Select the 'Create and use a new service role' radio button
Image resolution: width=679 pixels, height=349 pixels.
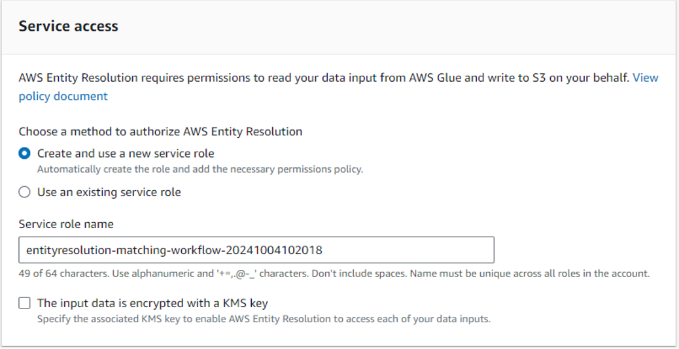click(25, 154)
